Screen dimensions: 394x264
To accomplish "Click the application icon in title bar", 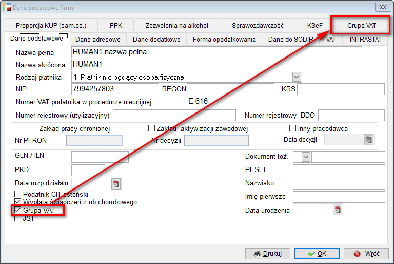I will click(6, 7).
